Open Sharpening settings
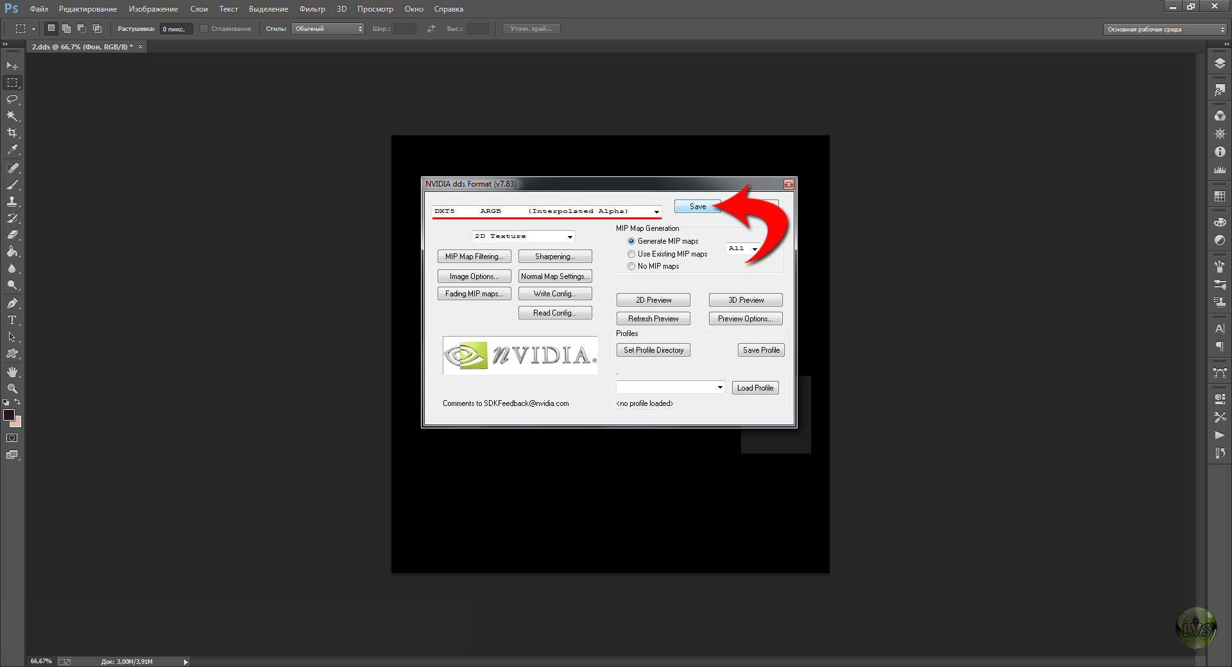Image resolution: width=1232 pixels, height=667 pixels. click(x=555, y=257)
